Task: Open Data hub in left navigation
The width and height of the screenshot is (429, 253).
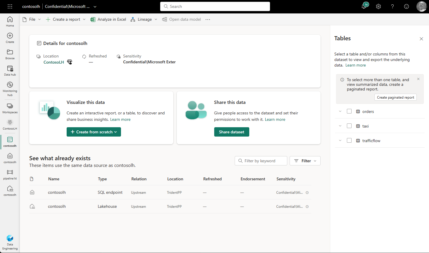Action: click(10, 71)
